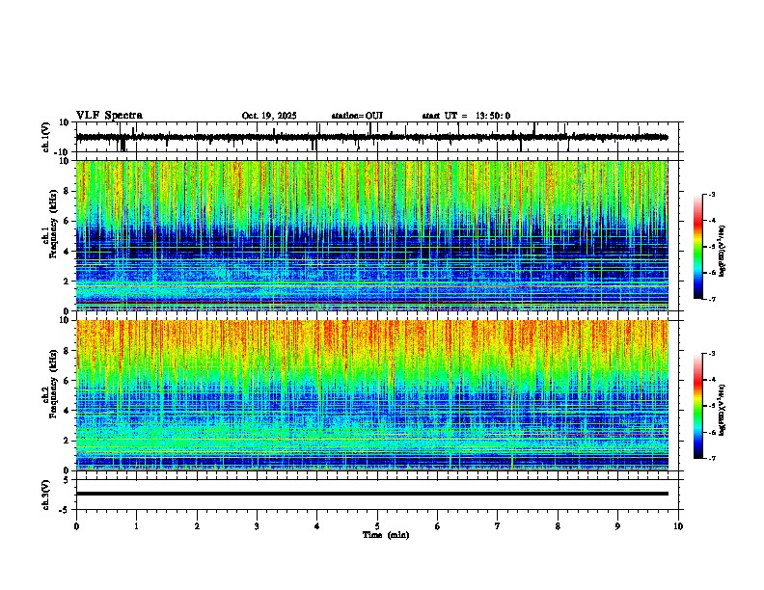Click time axis tick label "0"
This screenshot has height=590, width=764.
point(76,526)
